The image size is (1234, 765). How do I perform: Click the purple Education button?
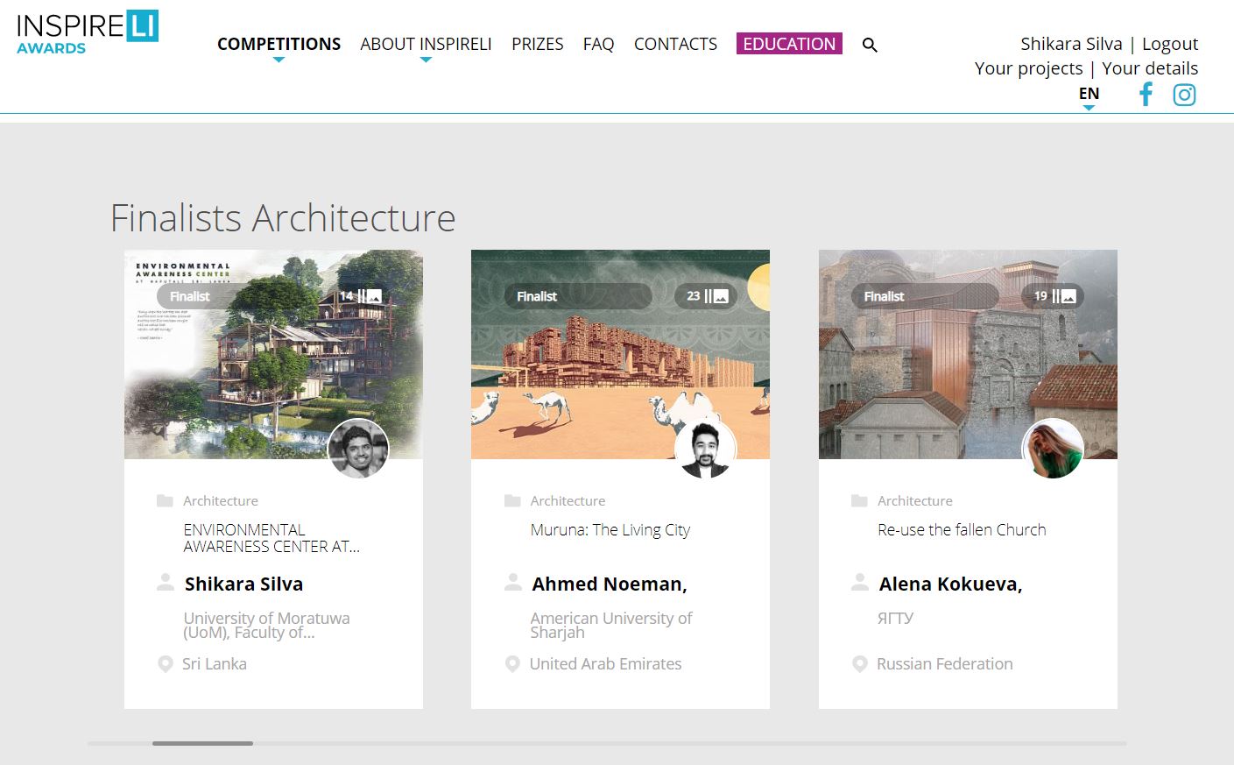[789, 44]
